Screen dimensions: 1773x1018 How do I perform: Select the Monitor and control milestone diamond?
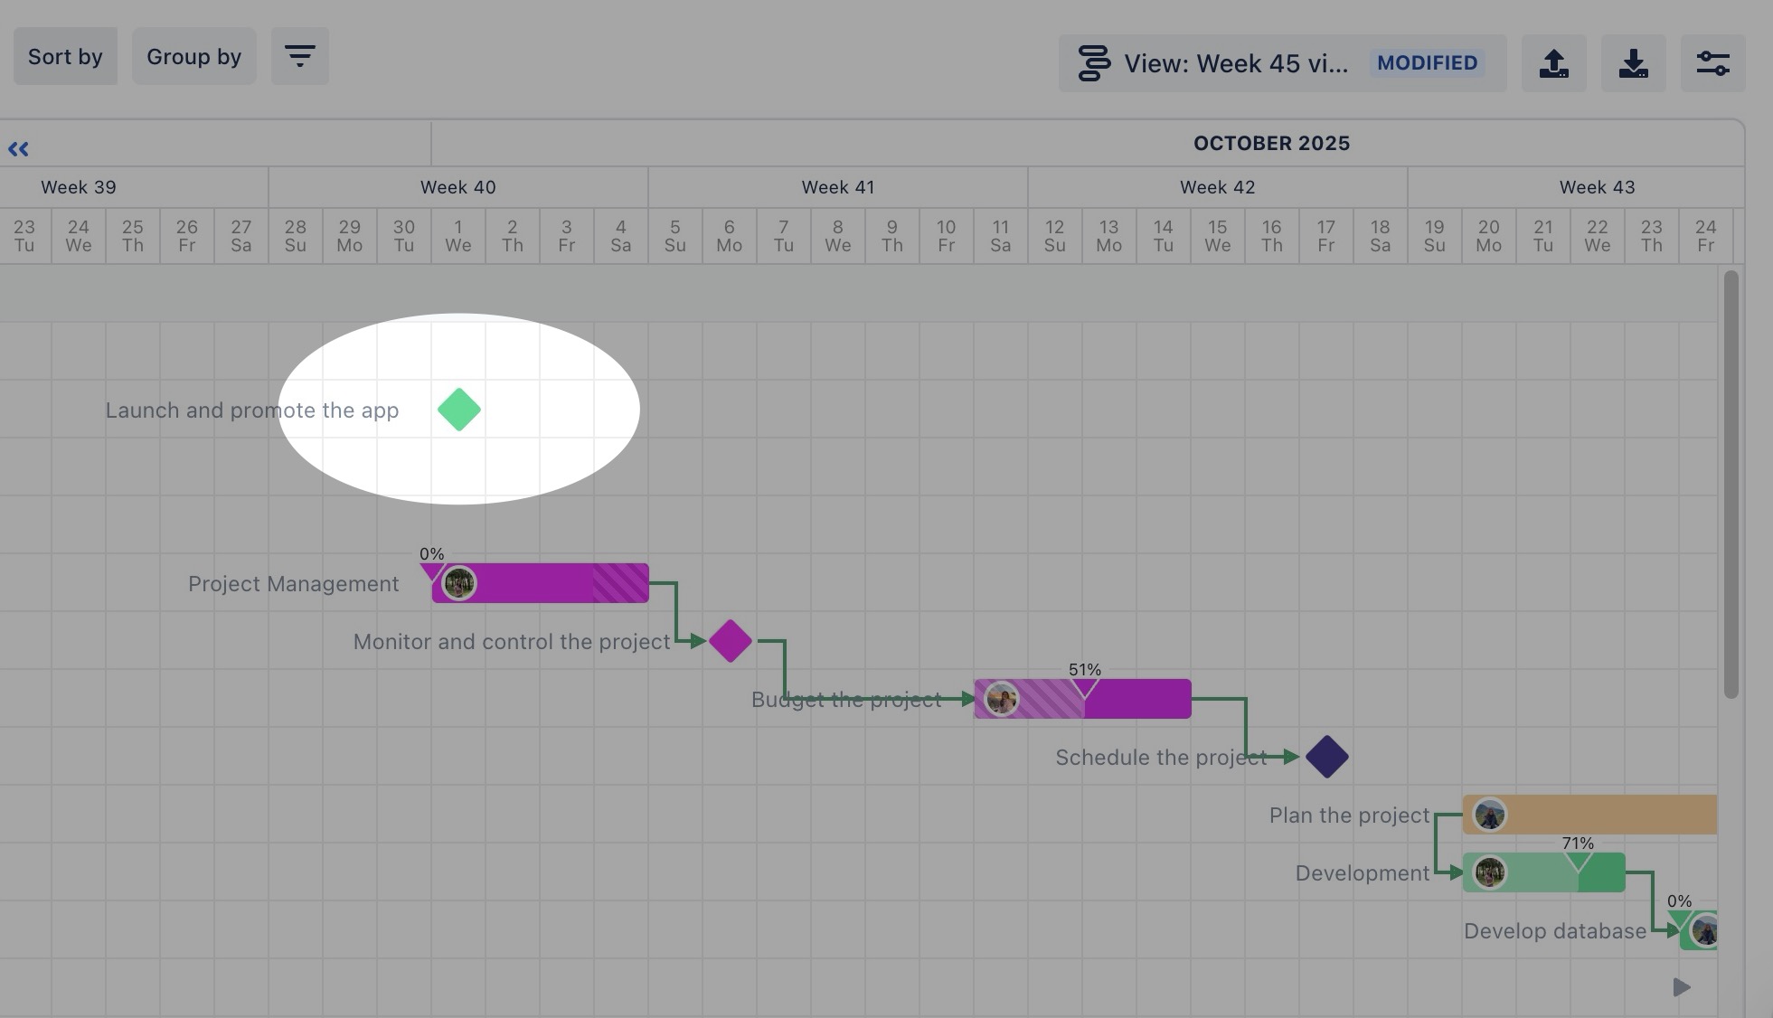731,641
